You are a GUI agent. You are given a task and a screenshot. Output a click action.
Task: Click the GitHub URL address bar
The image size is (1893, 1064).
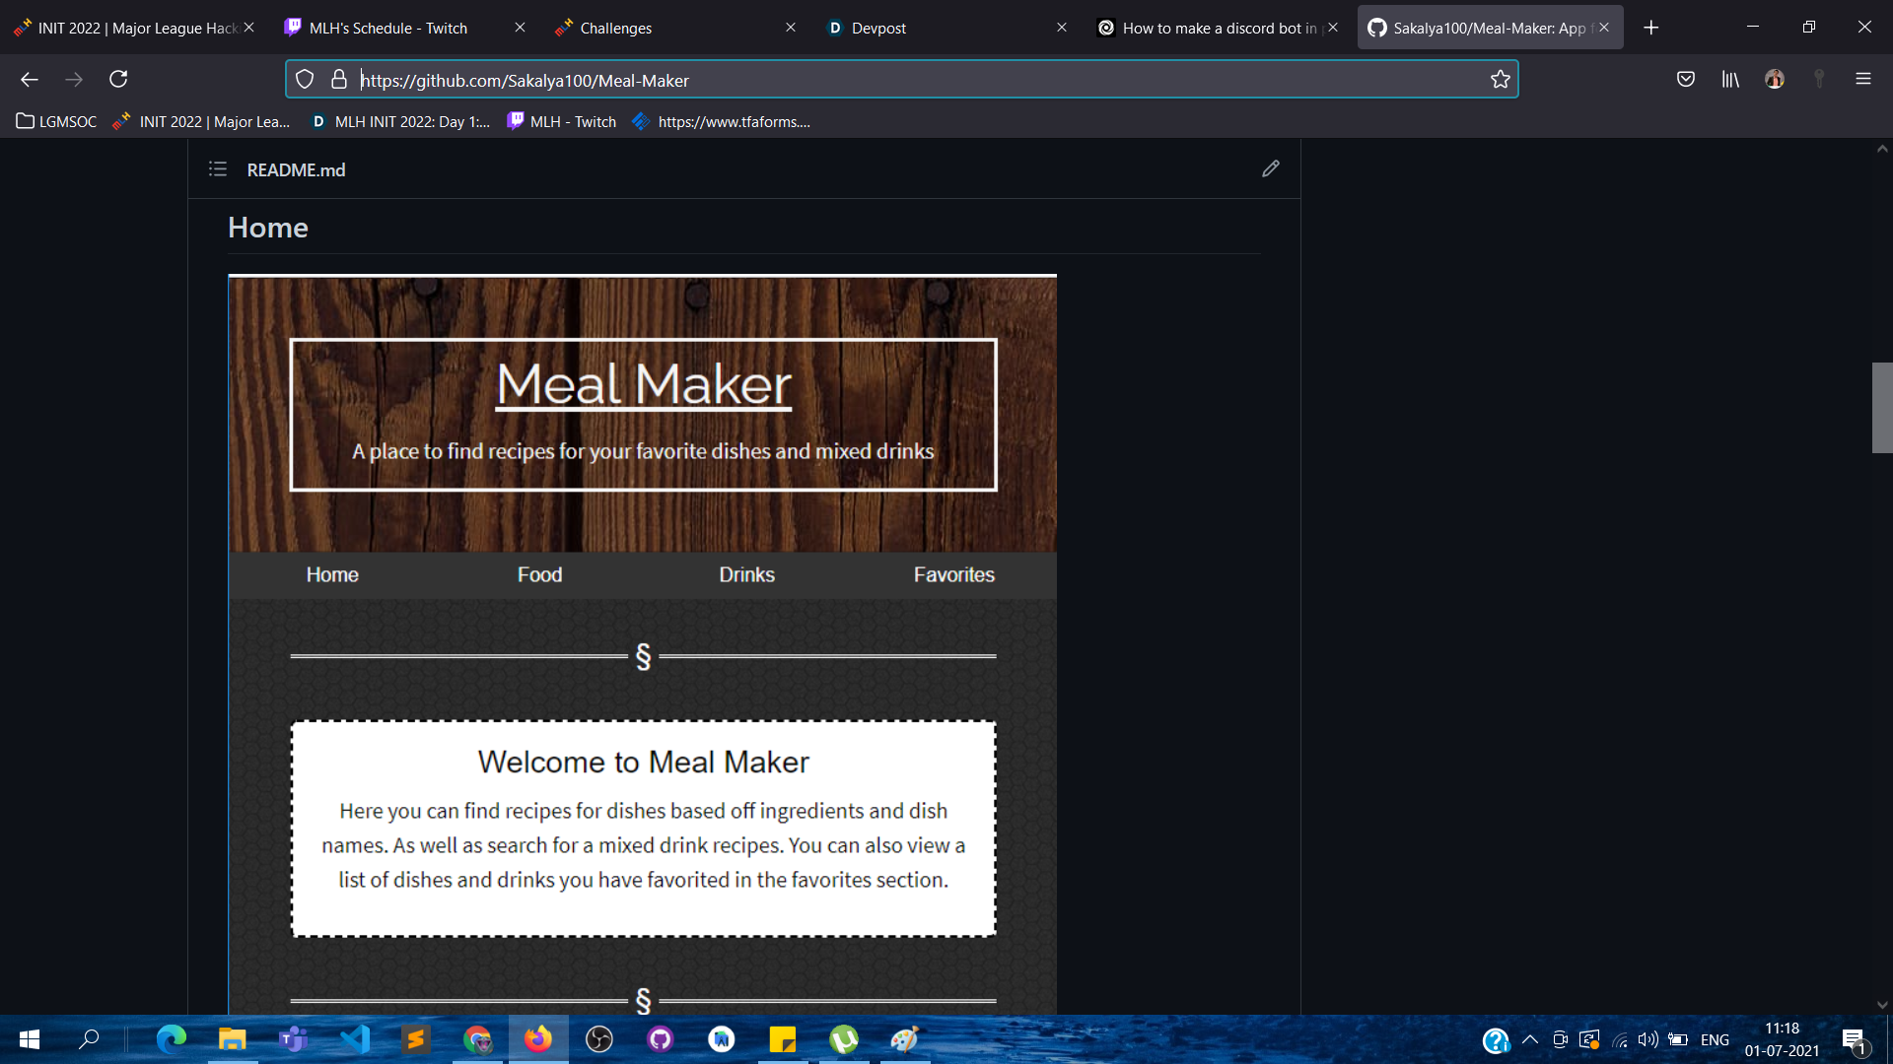[887, 80]
